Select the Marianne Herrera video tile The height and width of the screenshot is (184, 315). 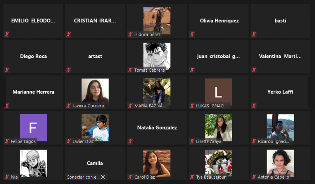[33, 92]
